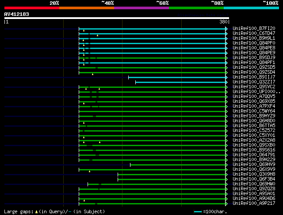283x215 pixels.
Task: Click the yellow gap marker below the B7FI20 bar
Action: [84, 30]
